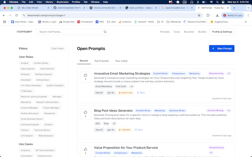Expand +3 more tags on Email Marketing prompt
252x157 pixels.
131,87
